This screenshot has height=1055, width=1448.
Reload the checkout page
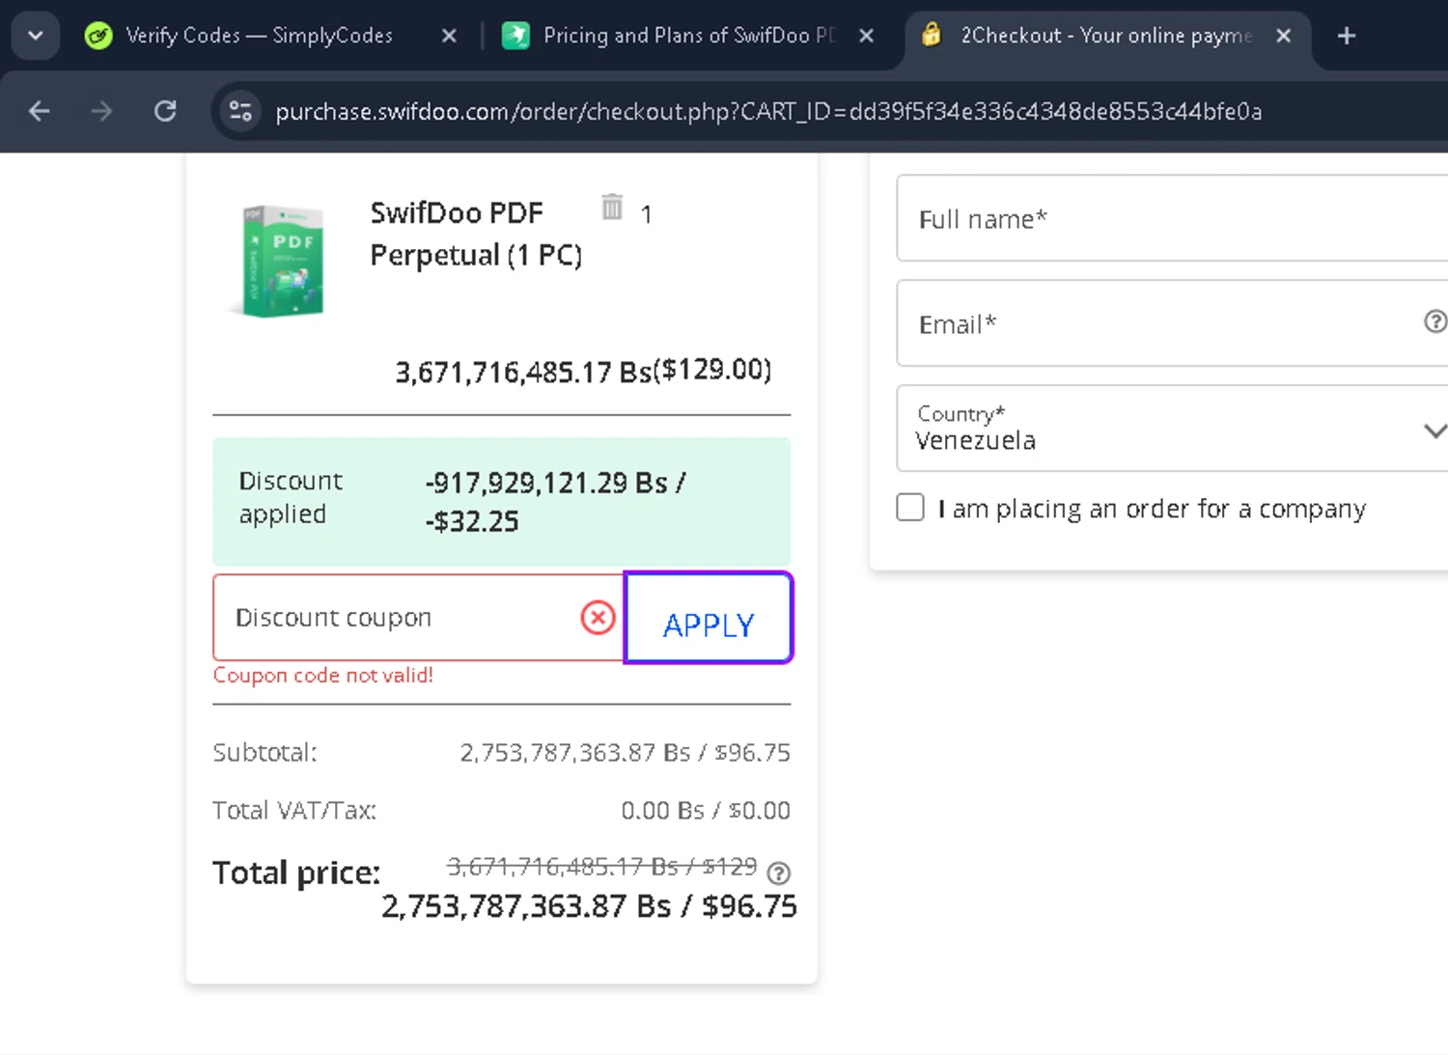click(165, 111)
